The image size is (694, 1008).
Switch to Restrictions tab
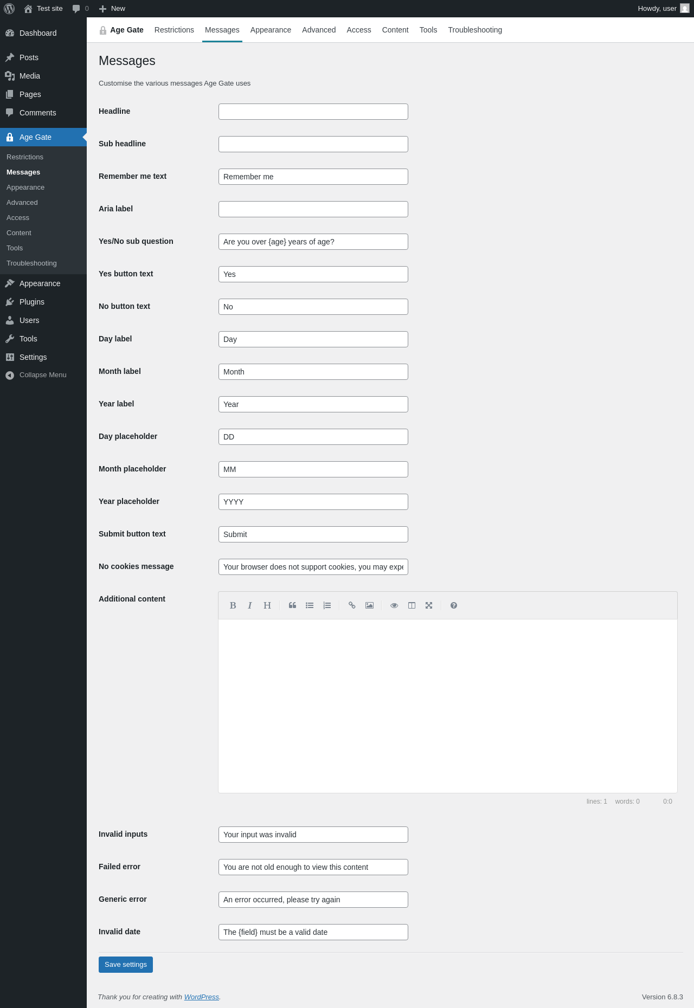pyautogui.click(x=174, y=30)
